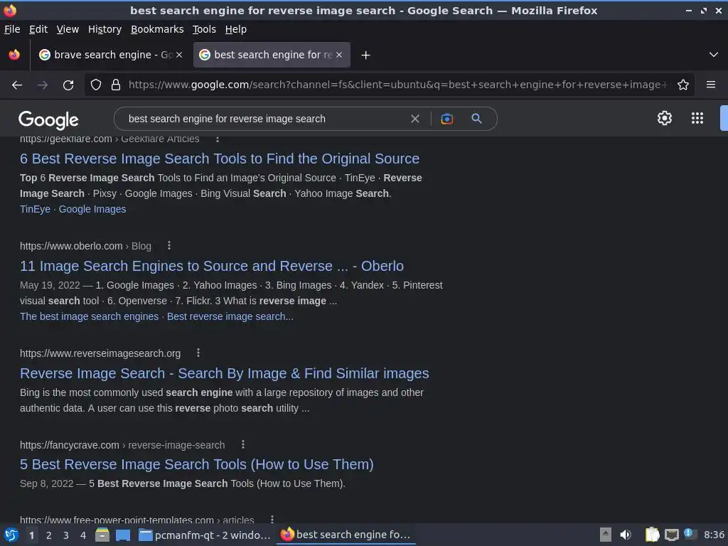Screen dimensions: 728x546
Task: Click the show desktop panel icon
Action: [x=122, y=535]
